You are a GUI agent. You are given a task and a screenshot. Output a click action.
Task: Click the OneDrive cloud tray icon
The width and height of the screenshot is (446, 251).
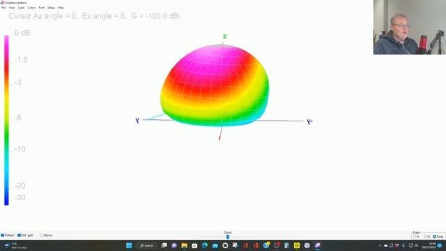[x=385, y=245]
